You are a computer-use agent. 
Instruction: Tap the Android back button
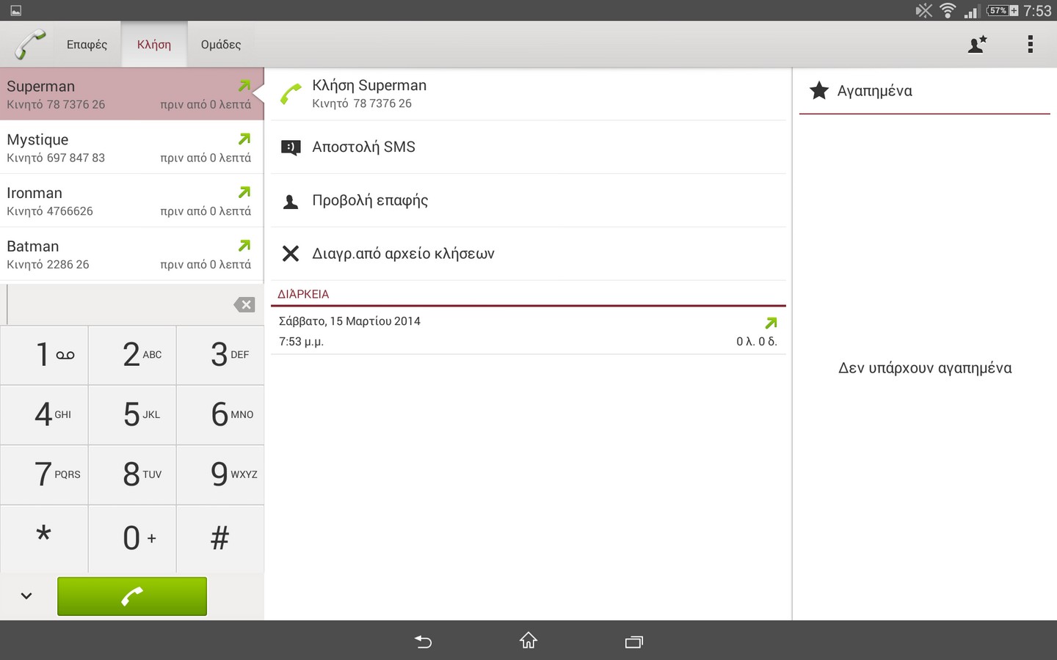click(423, 642)
